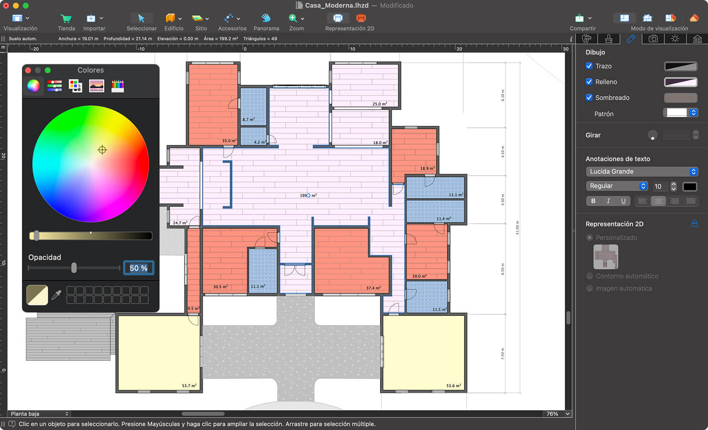Expand the Edificio dropdown arrow
The width and height of the screenshot is (708, 430).
pyautogui.click(x=180, y=18)
